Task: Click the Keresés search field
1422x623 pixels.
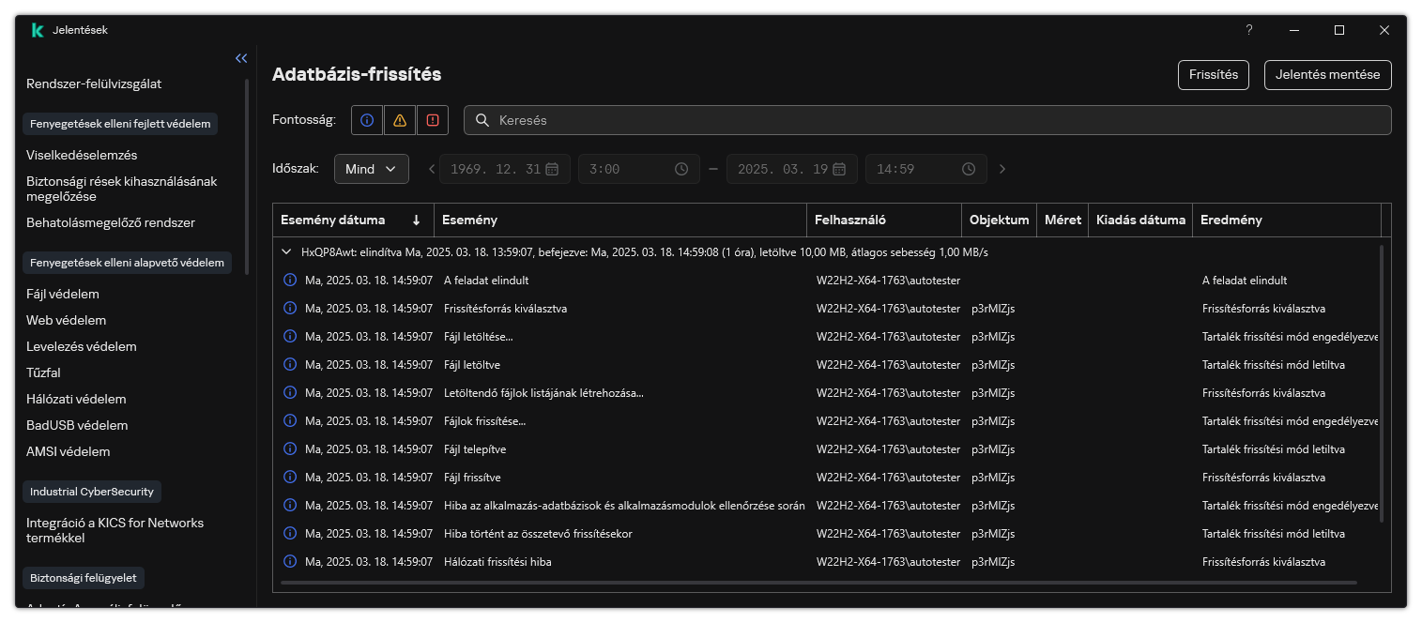Action: [927, 120]
